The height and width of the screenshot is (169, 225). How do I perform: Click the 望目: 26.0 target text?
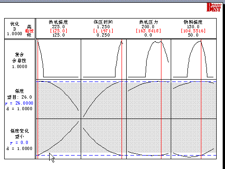[19, 97]
